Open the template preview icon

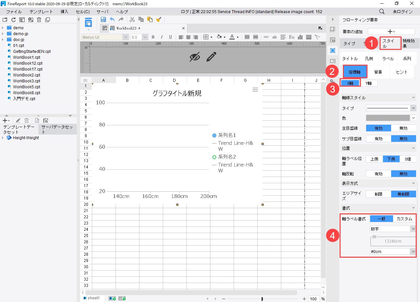(89, 23)
